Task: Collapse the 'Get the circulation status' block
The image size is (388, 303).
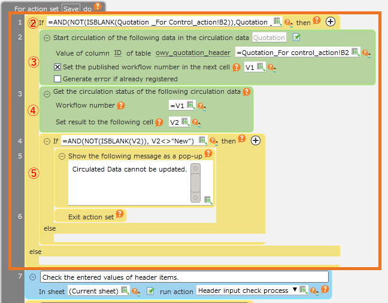Action: 47,93
